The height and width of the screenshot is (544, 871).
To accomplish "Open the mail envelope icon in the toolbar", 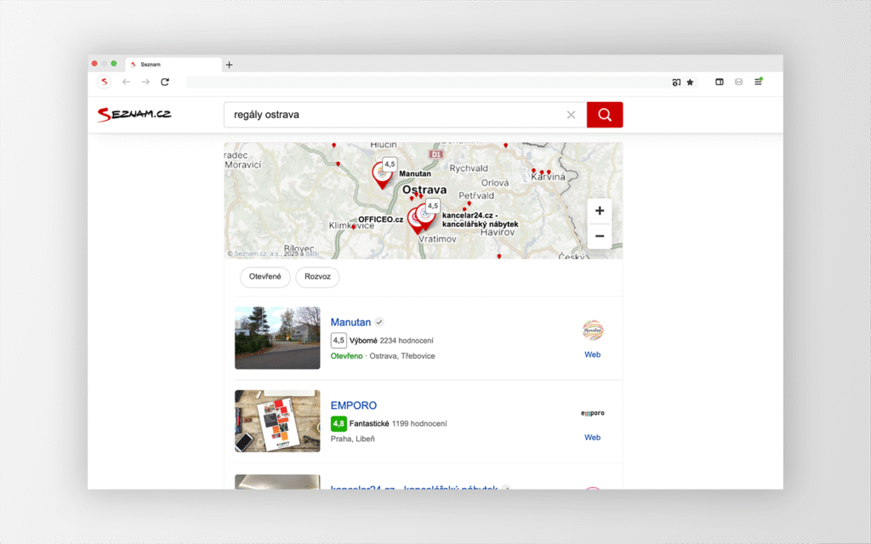I will [x=739, y=82].
